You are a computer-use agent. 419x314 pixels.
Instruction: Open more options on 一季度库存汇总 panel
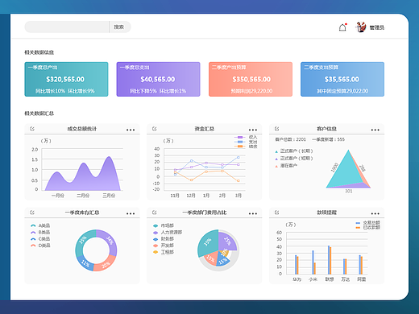[131, 213]
